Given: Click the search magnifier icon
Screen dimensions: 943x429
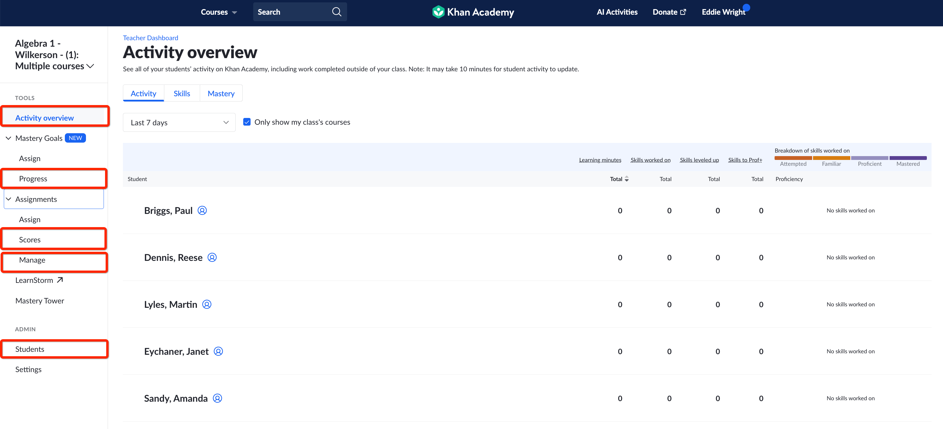Looking at the screenshot, I should coord(336,11).
